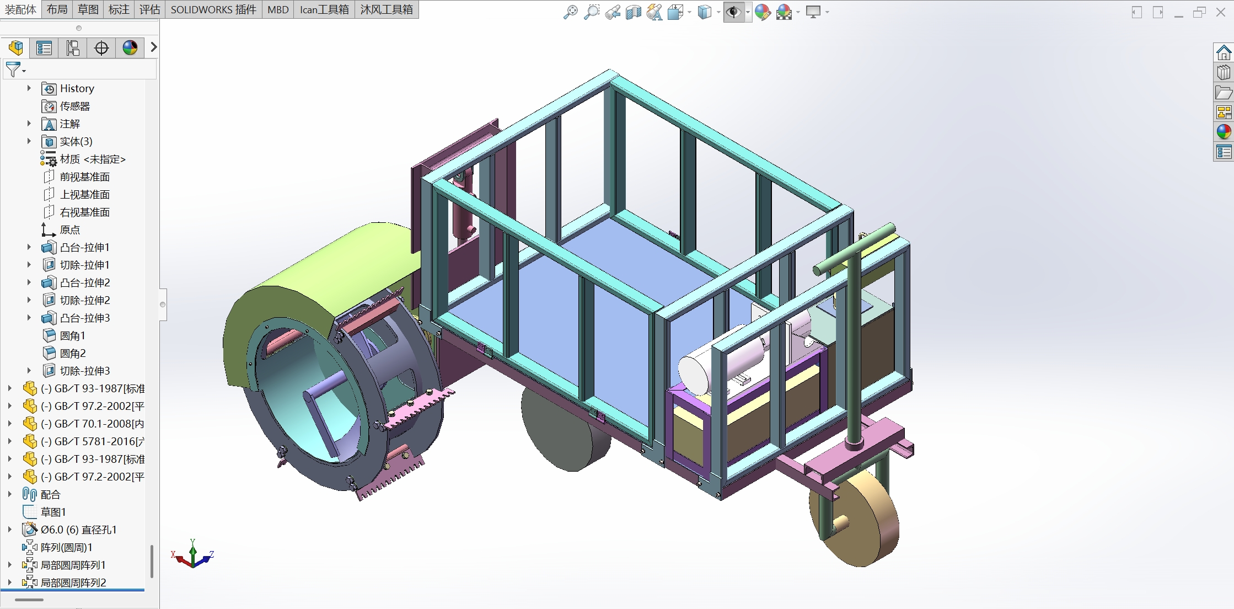Screen dimensions: 1234x609
Task: Switch to the FeatureManager design tree tab
Action: coord(16,48)
